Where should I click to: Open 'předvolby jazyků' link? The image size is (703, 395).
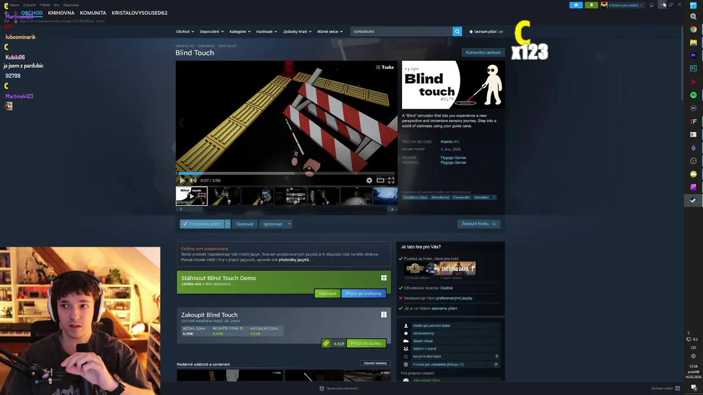point(294,259)
